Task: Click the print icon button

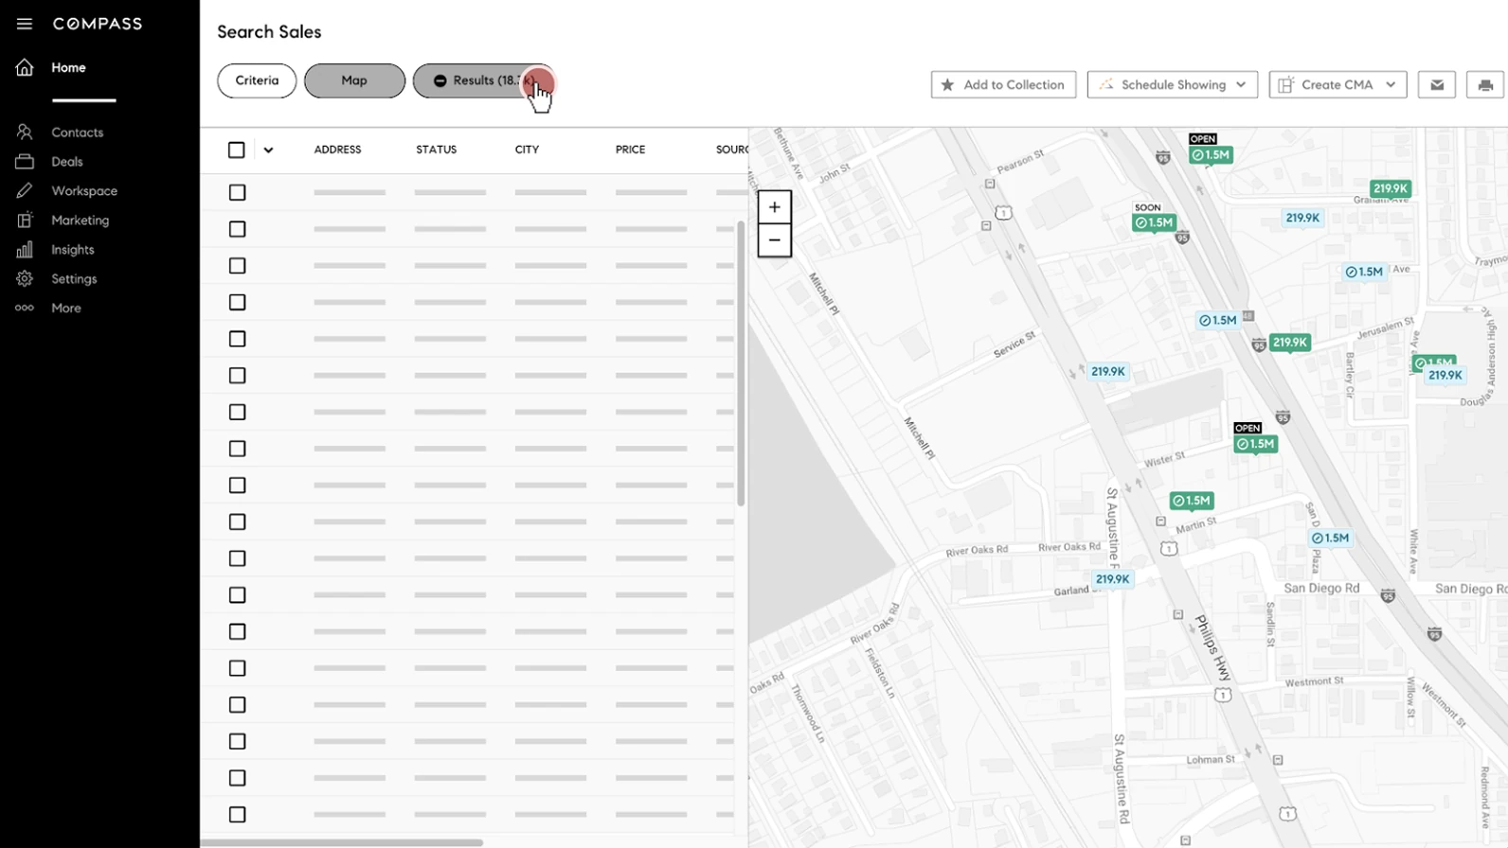Action: (x=1485, y=85)
